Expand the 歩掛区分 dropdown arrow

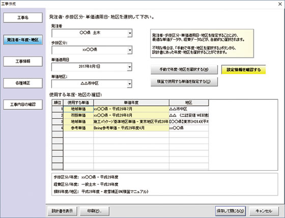[x=130, y=50]
